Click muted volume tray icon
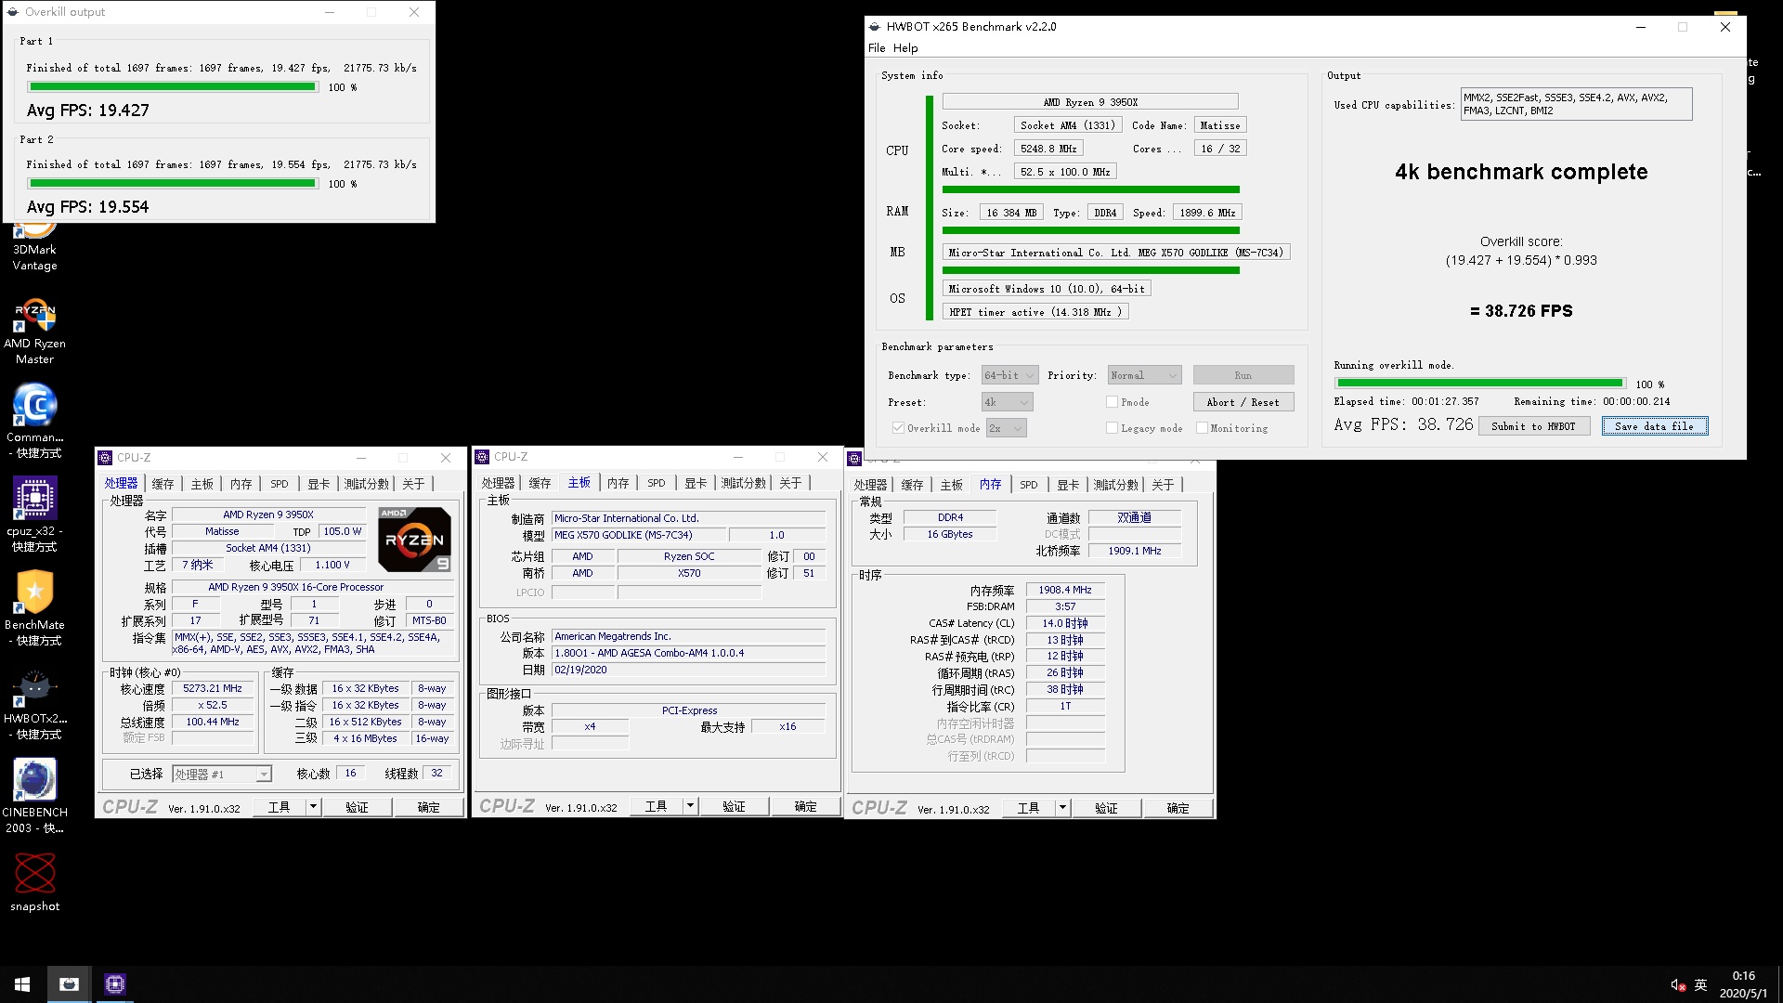This screenshot has width=1783, height=1003. tap(1678, 985)
